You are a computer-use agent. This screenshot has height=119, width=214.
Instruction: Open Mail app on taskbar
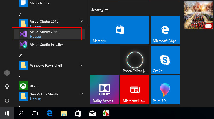(92, 113)
